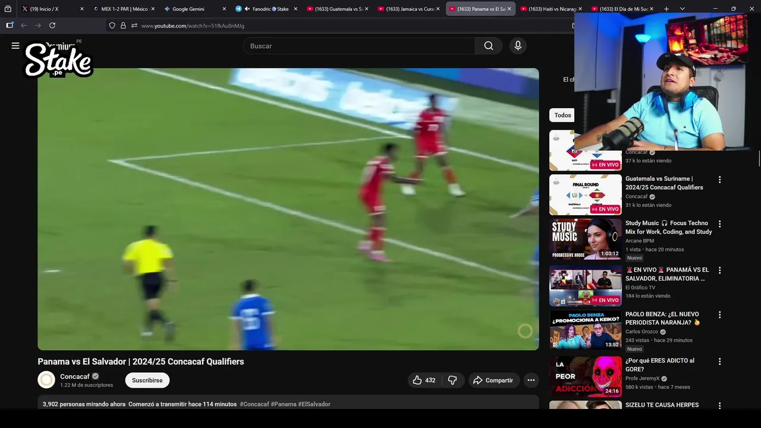
Task: Go forward with the forward arrow
Action: 38,26
